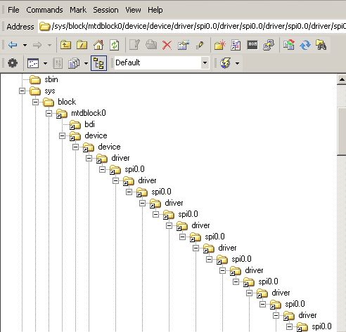Click the address path field
The width and height of the screenshot is (346, 332).
192,26
